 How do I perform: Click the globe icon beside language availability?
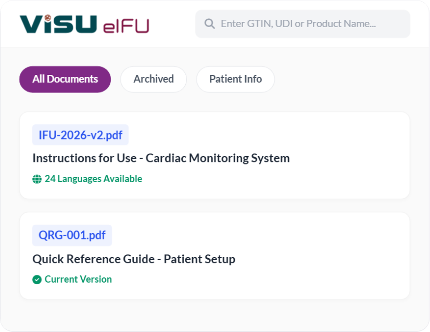click(x=36, y=178)
